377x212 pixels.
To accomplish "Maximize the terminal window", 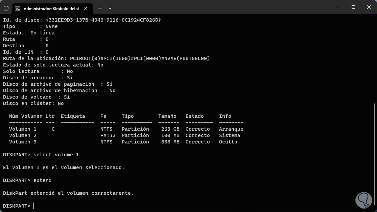I will (353, 7).
